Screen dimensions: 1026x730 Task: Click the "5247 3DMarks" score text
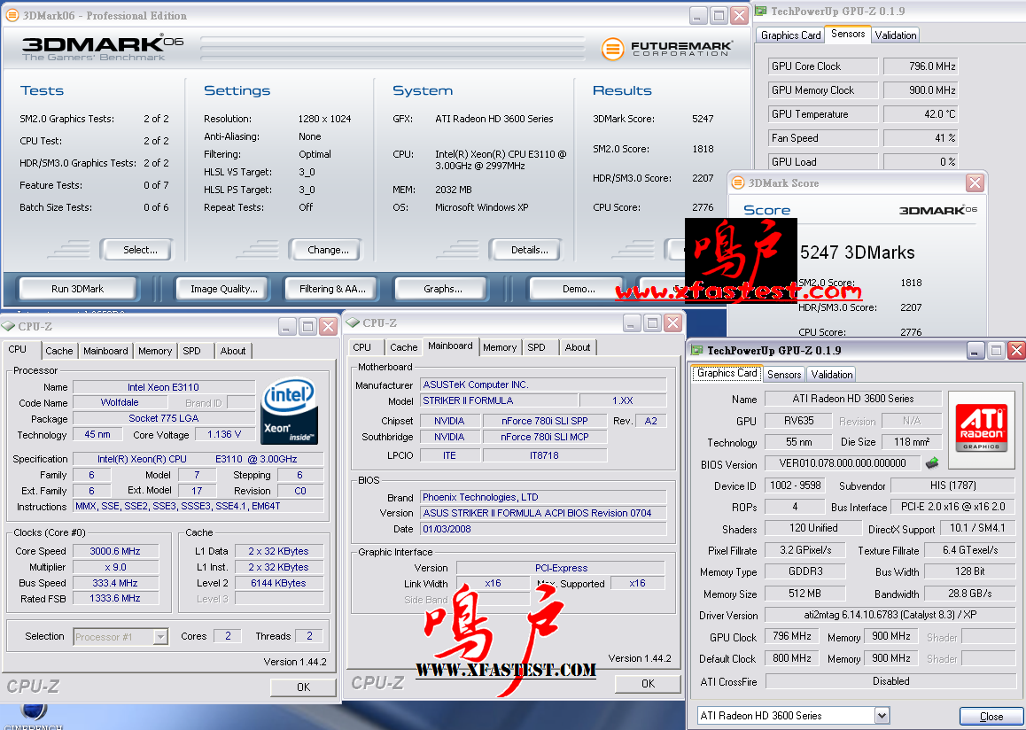tap(857, 252)
